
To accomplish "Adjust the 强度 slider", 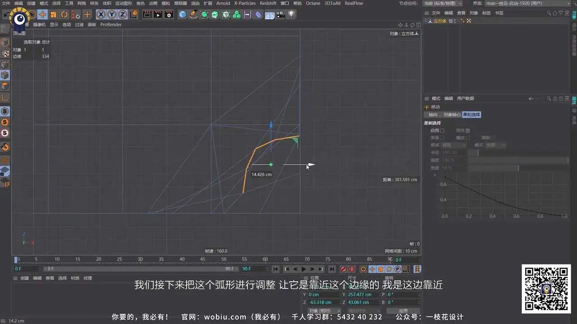I will point(518,160).
